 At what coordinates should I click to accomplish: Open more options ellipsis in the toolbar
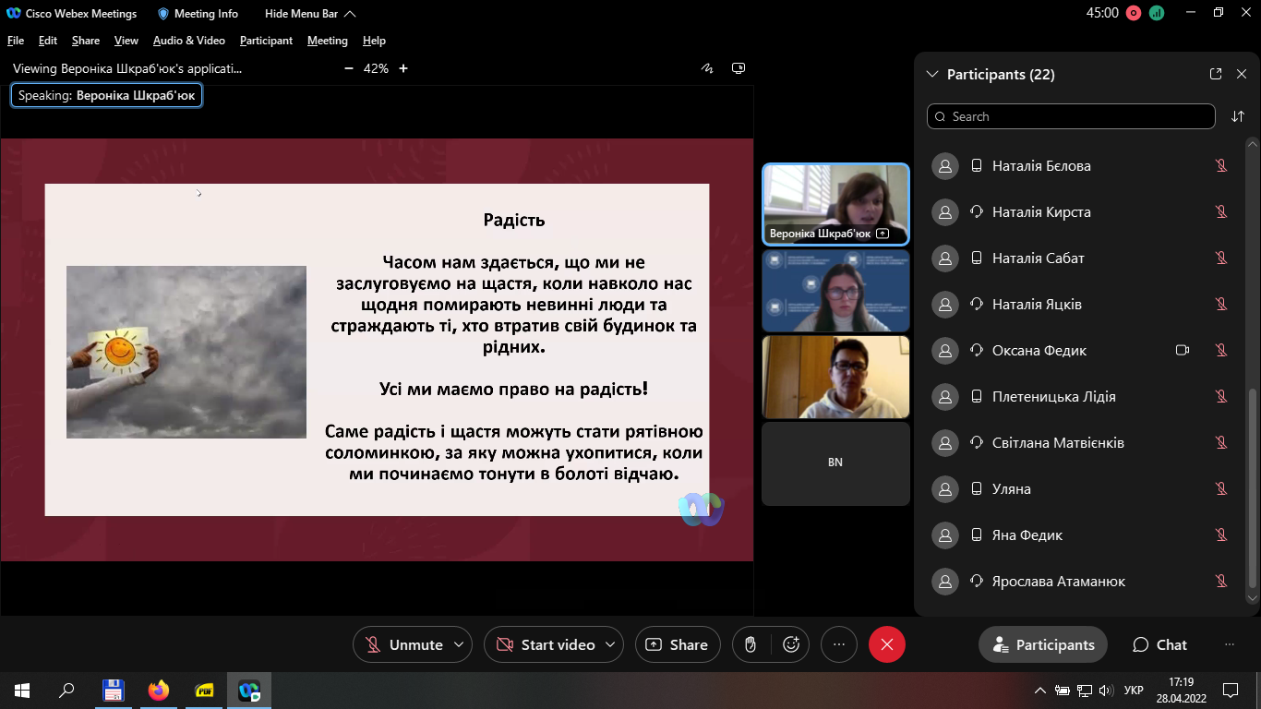838,644
